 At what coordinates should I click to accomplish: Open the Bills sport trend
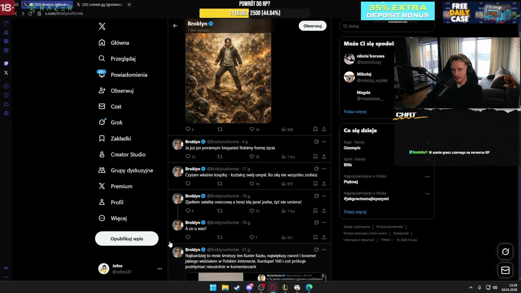pos(348,165)
